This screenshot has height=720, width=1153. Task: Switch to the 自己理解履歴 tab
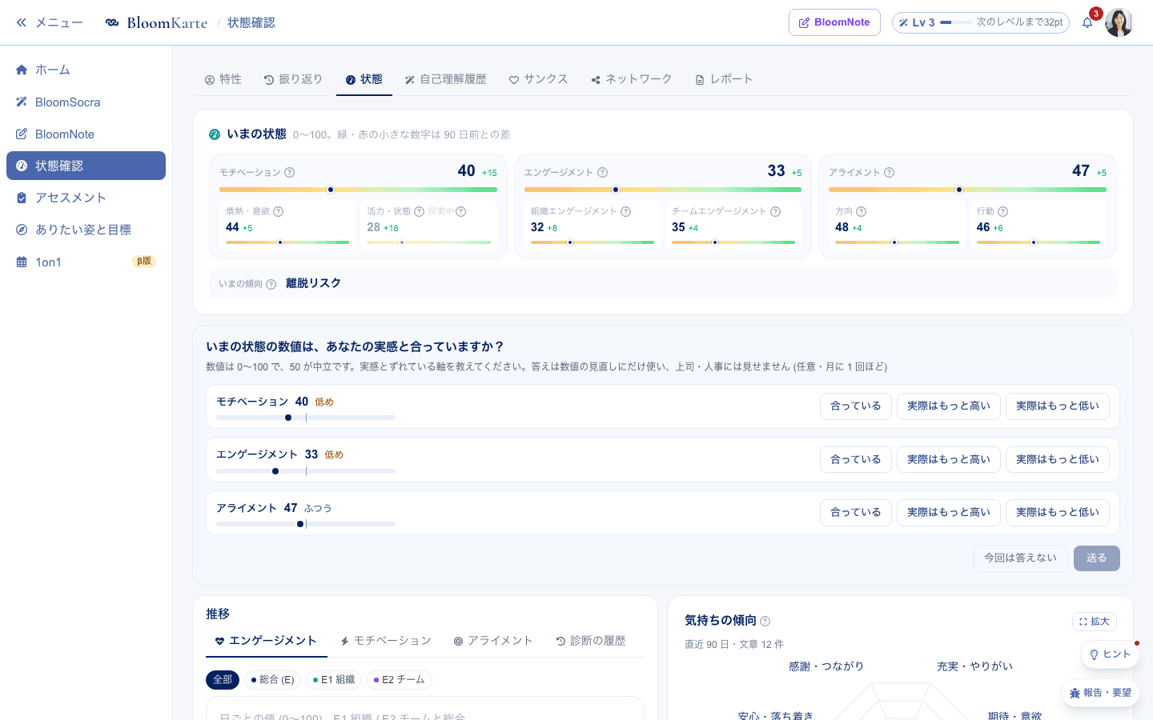point(445,79)
